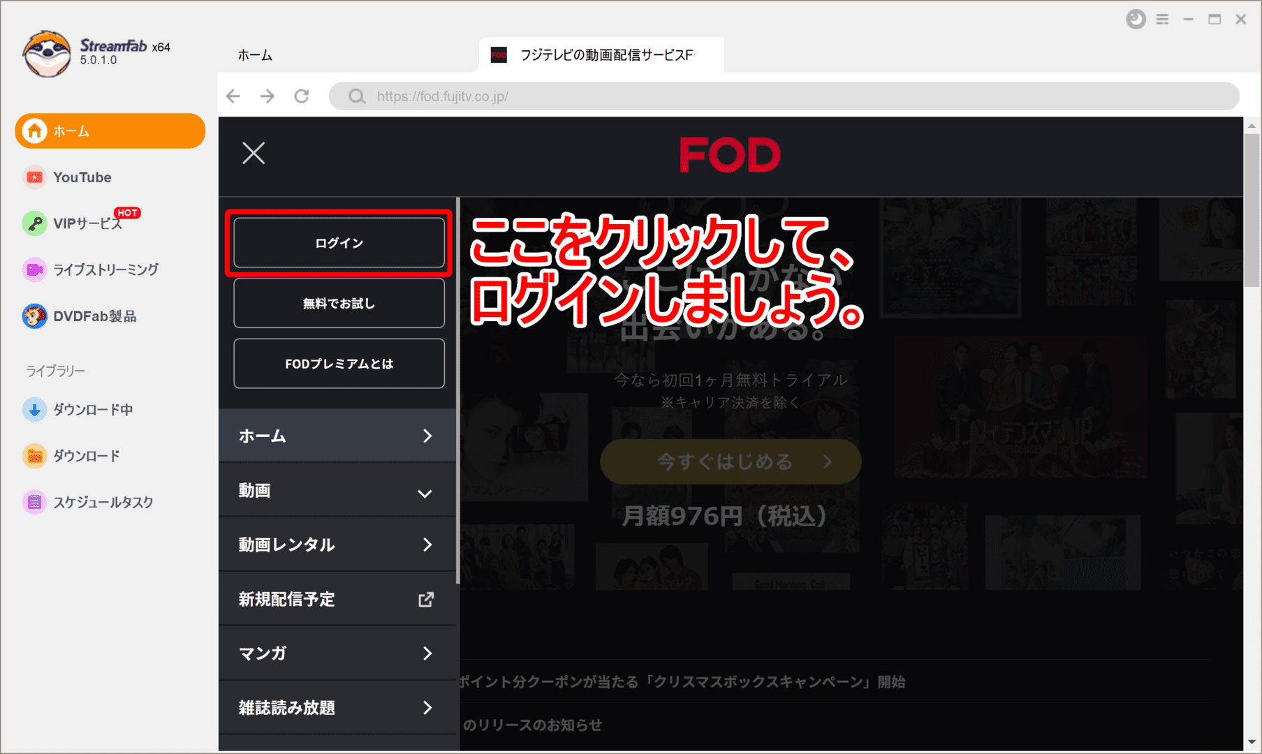The image size is (1262, 754).
Task: Open スケジュールタスク scheduled tasks
Action: coord(103,501)
